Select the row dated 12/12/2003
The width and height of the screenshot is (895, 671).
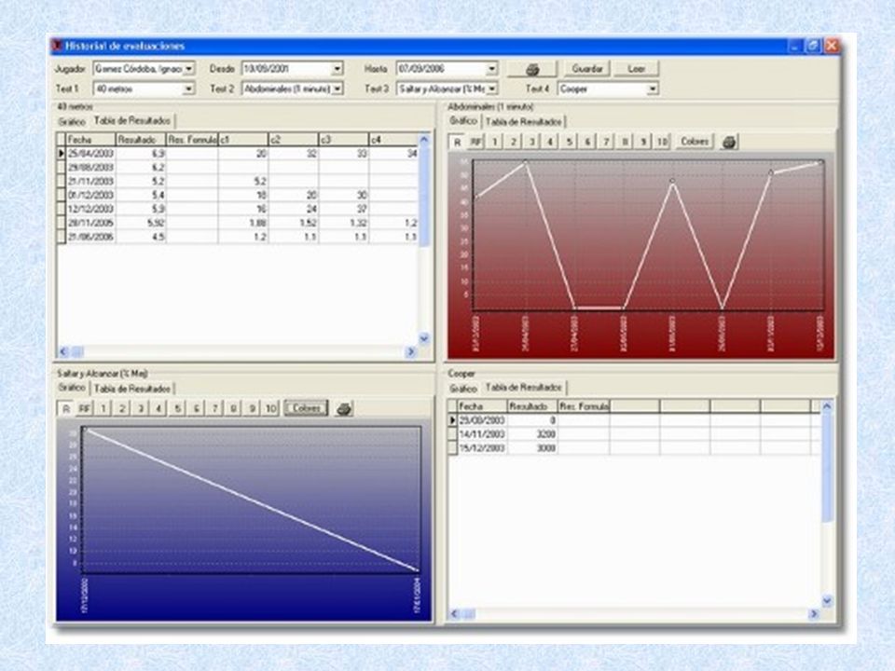click(238, 209)
